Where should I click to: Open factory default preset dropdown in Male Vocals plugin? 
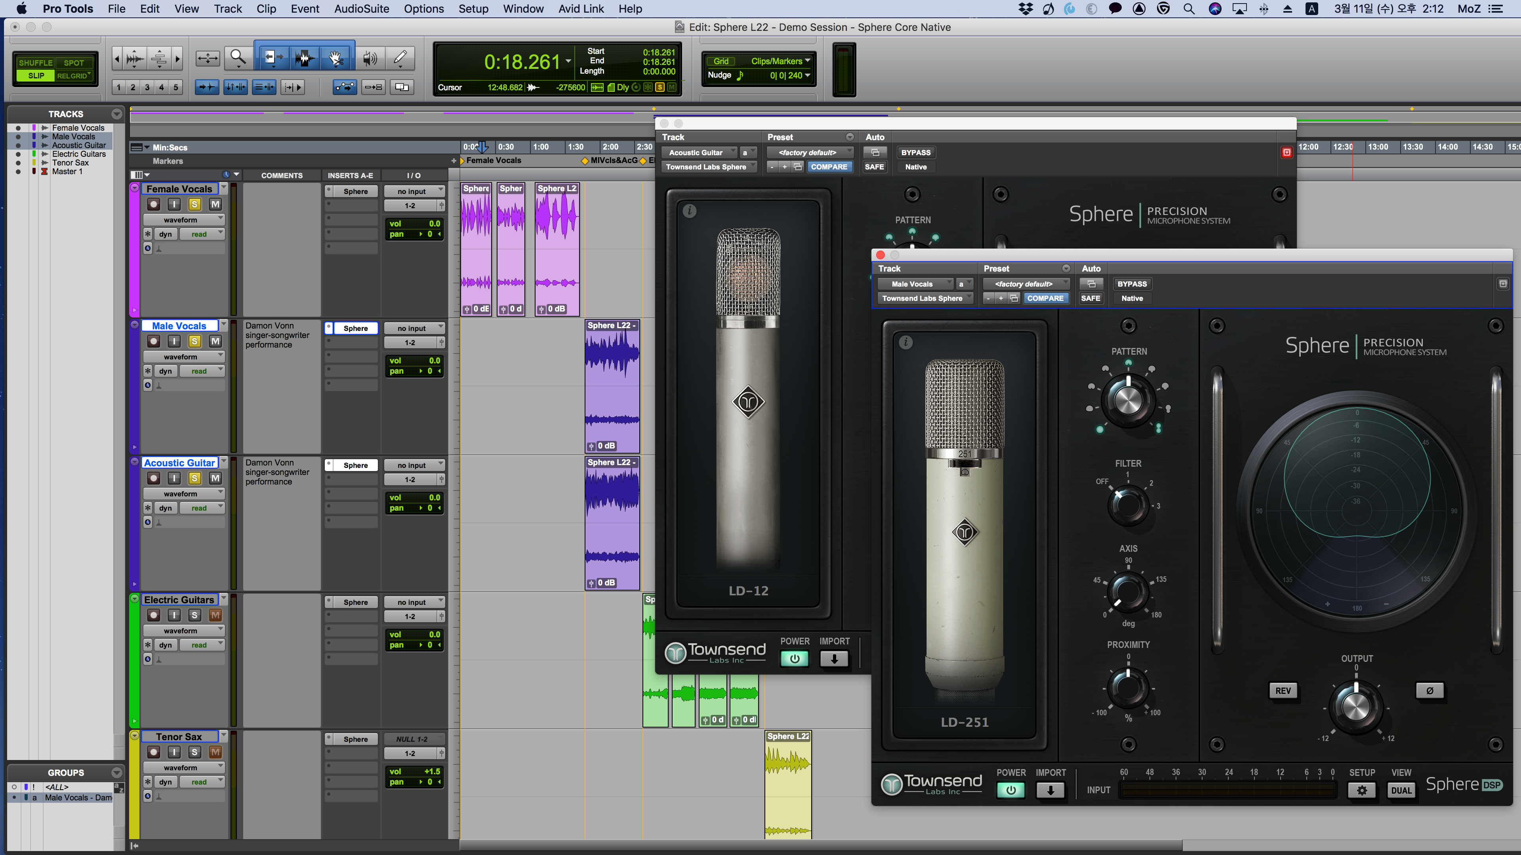[x=1027, y=284]
